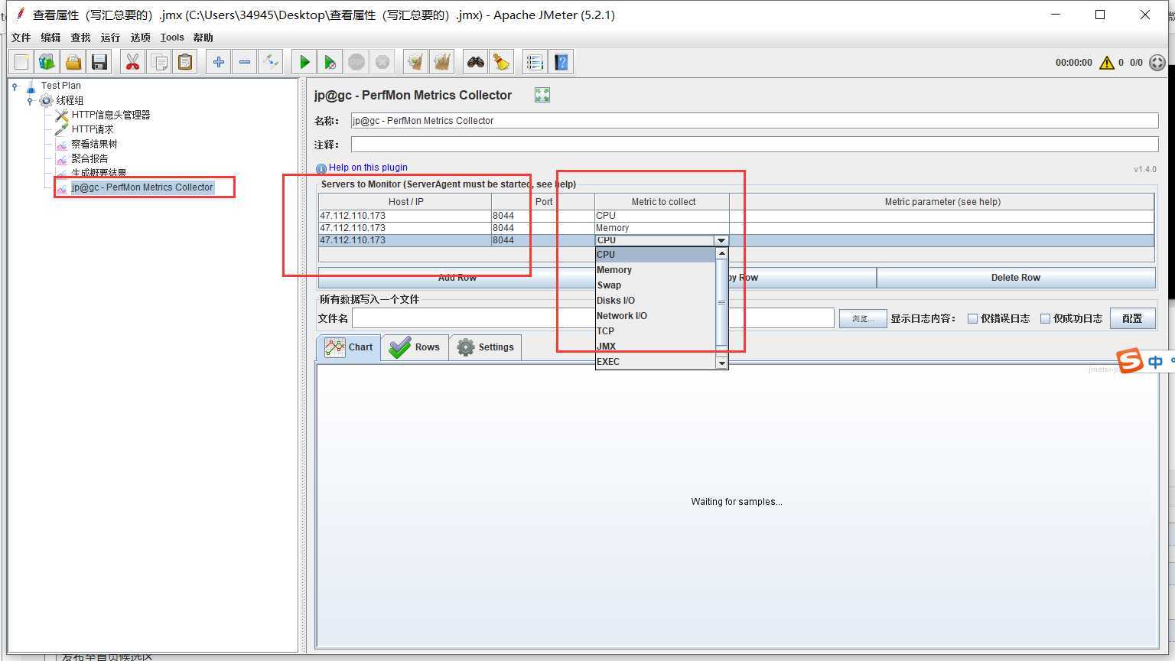The image size is (1175, 661).
Task: Open the 文件 menu
Action: coord(21,37)
